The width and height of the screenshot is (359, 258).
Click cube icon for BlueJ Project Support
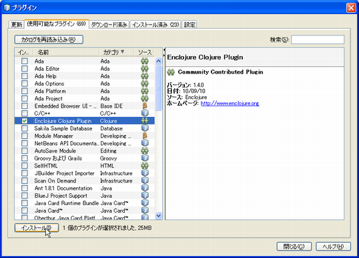[x=145, y=195]
